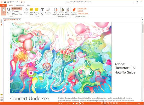This screenshot has width=144, height=105.
Task: Click the Add Note tool
Action: click(31, 11)
